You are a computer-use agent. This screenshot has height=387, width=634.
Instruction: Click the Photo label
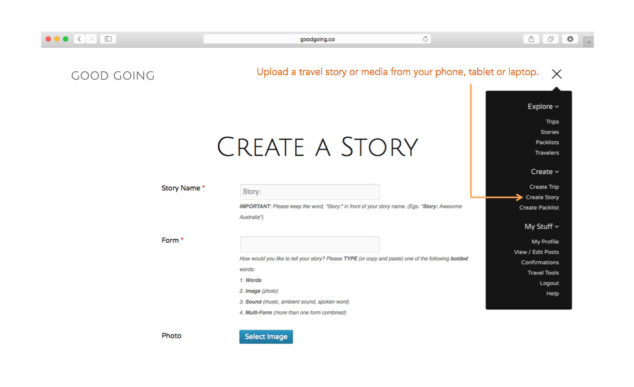tap(172, 336)
